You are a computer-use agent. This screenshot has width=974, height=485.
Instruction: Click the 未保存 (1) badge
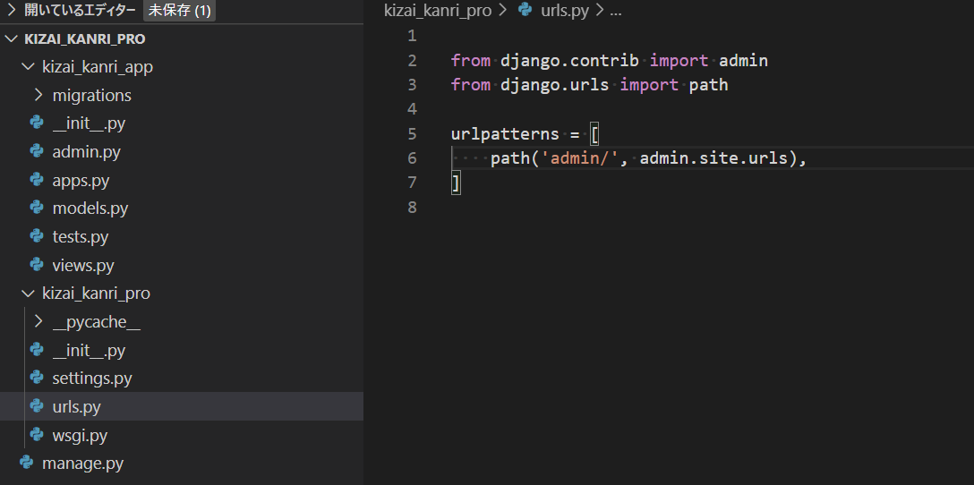[180, 11]
